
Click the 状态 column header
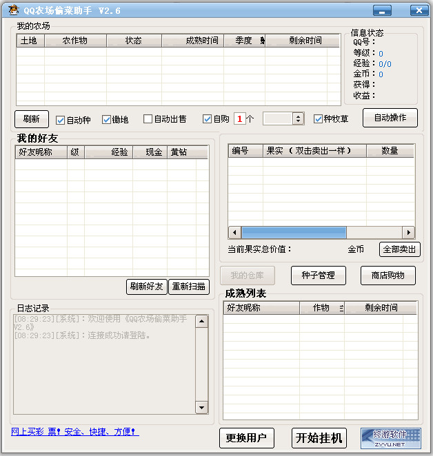(x=134, y=41)
